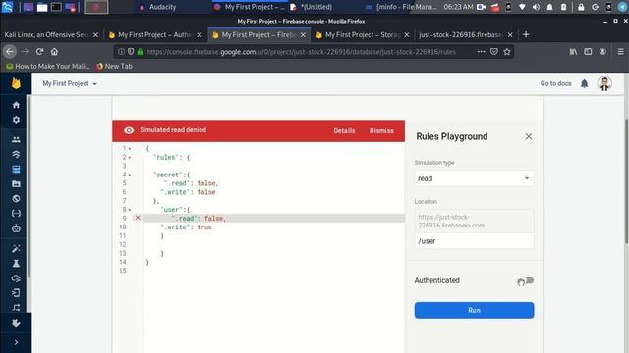Viewport: 629px width, 353px height.
Task: Switch to Kali Linux browser tab
Action: click(x=51, y=35)
